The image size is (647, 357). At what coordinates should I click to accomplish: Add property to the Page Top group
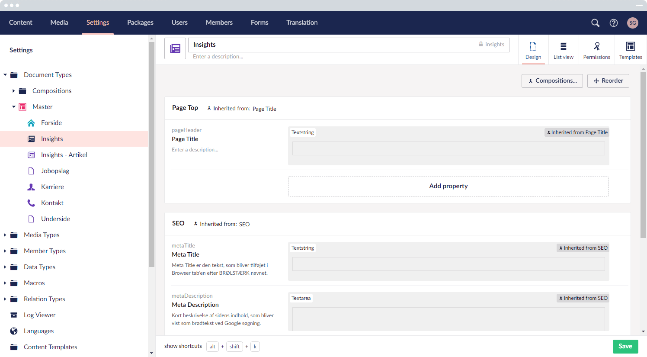coord(448,186)
